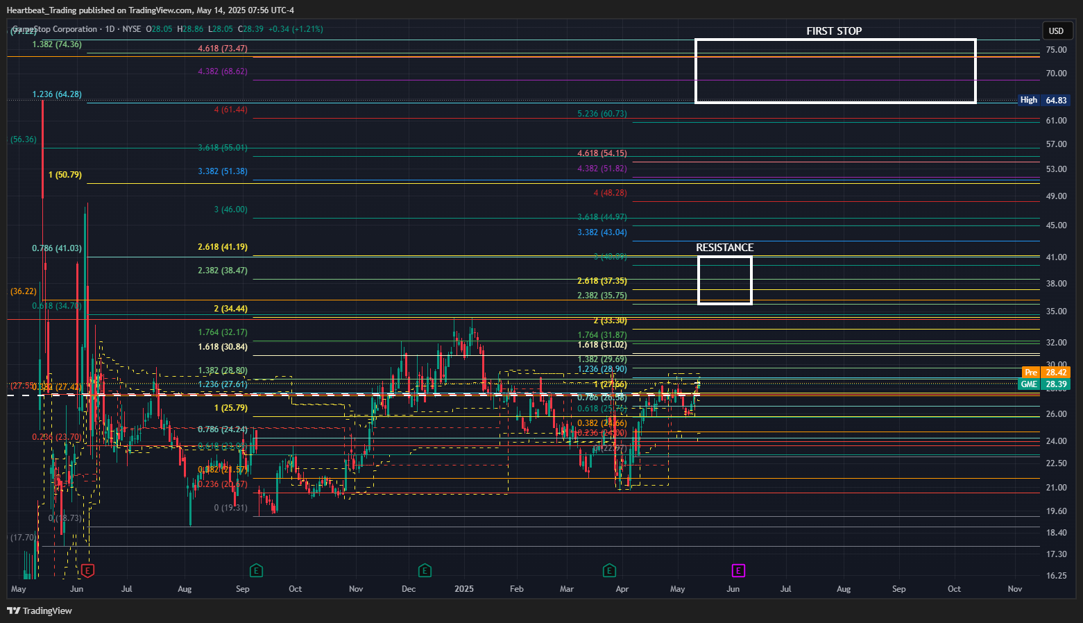Click the 3.382 (43.04) Fibonacci label

(602, 232)
